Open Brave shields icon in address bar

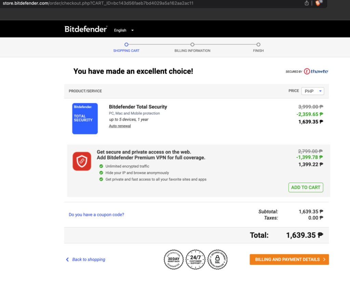pos(318,3)
